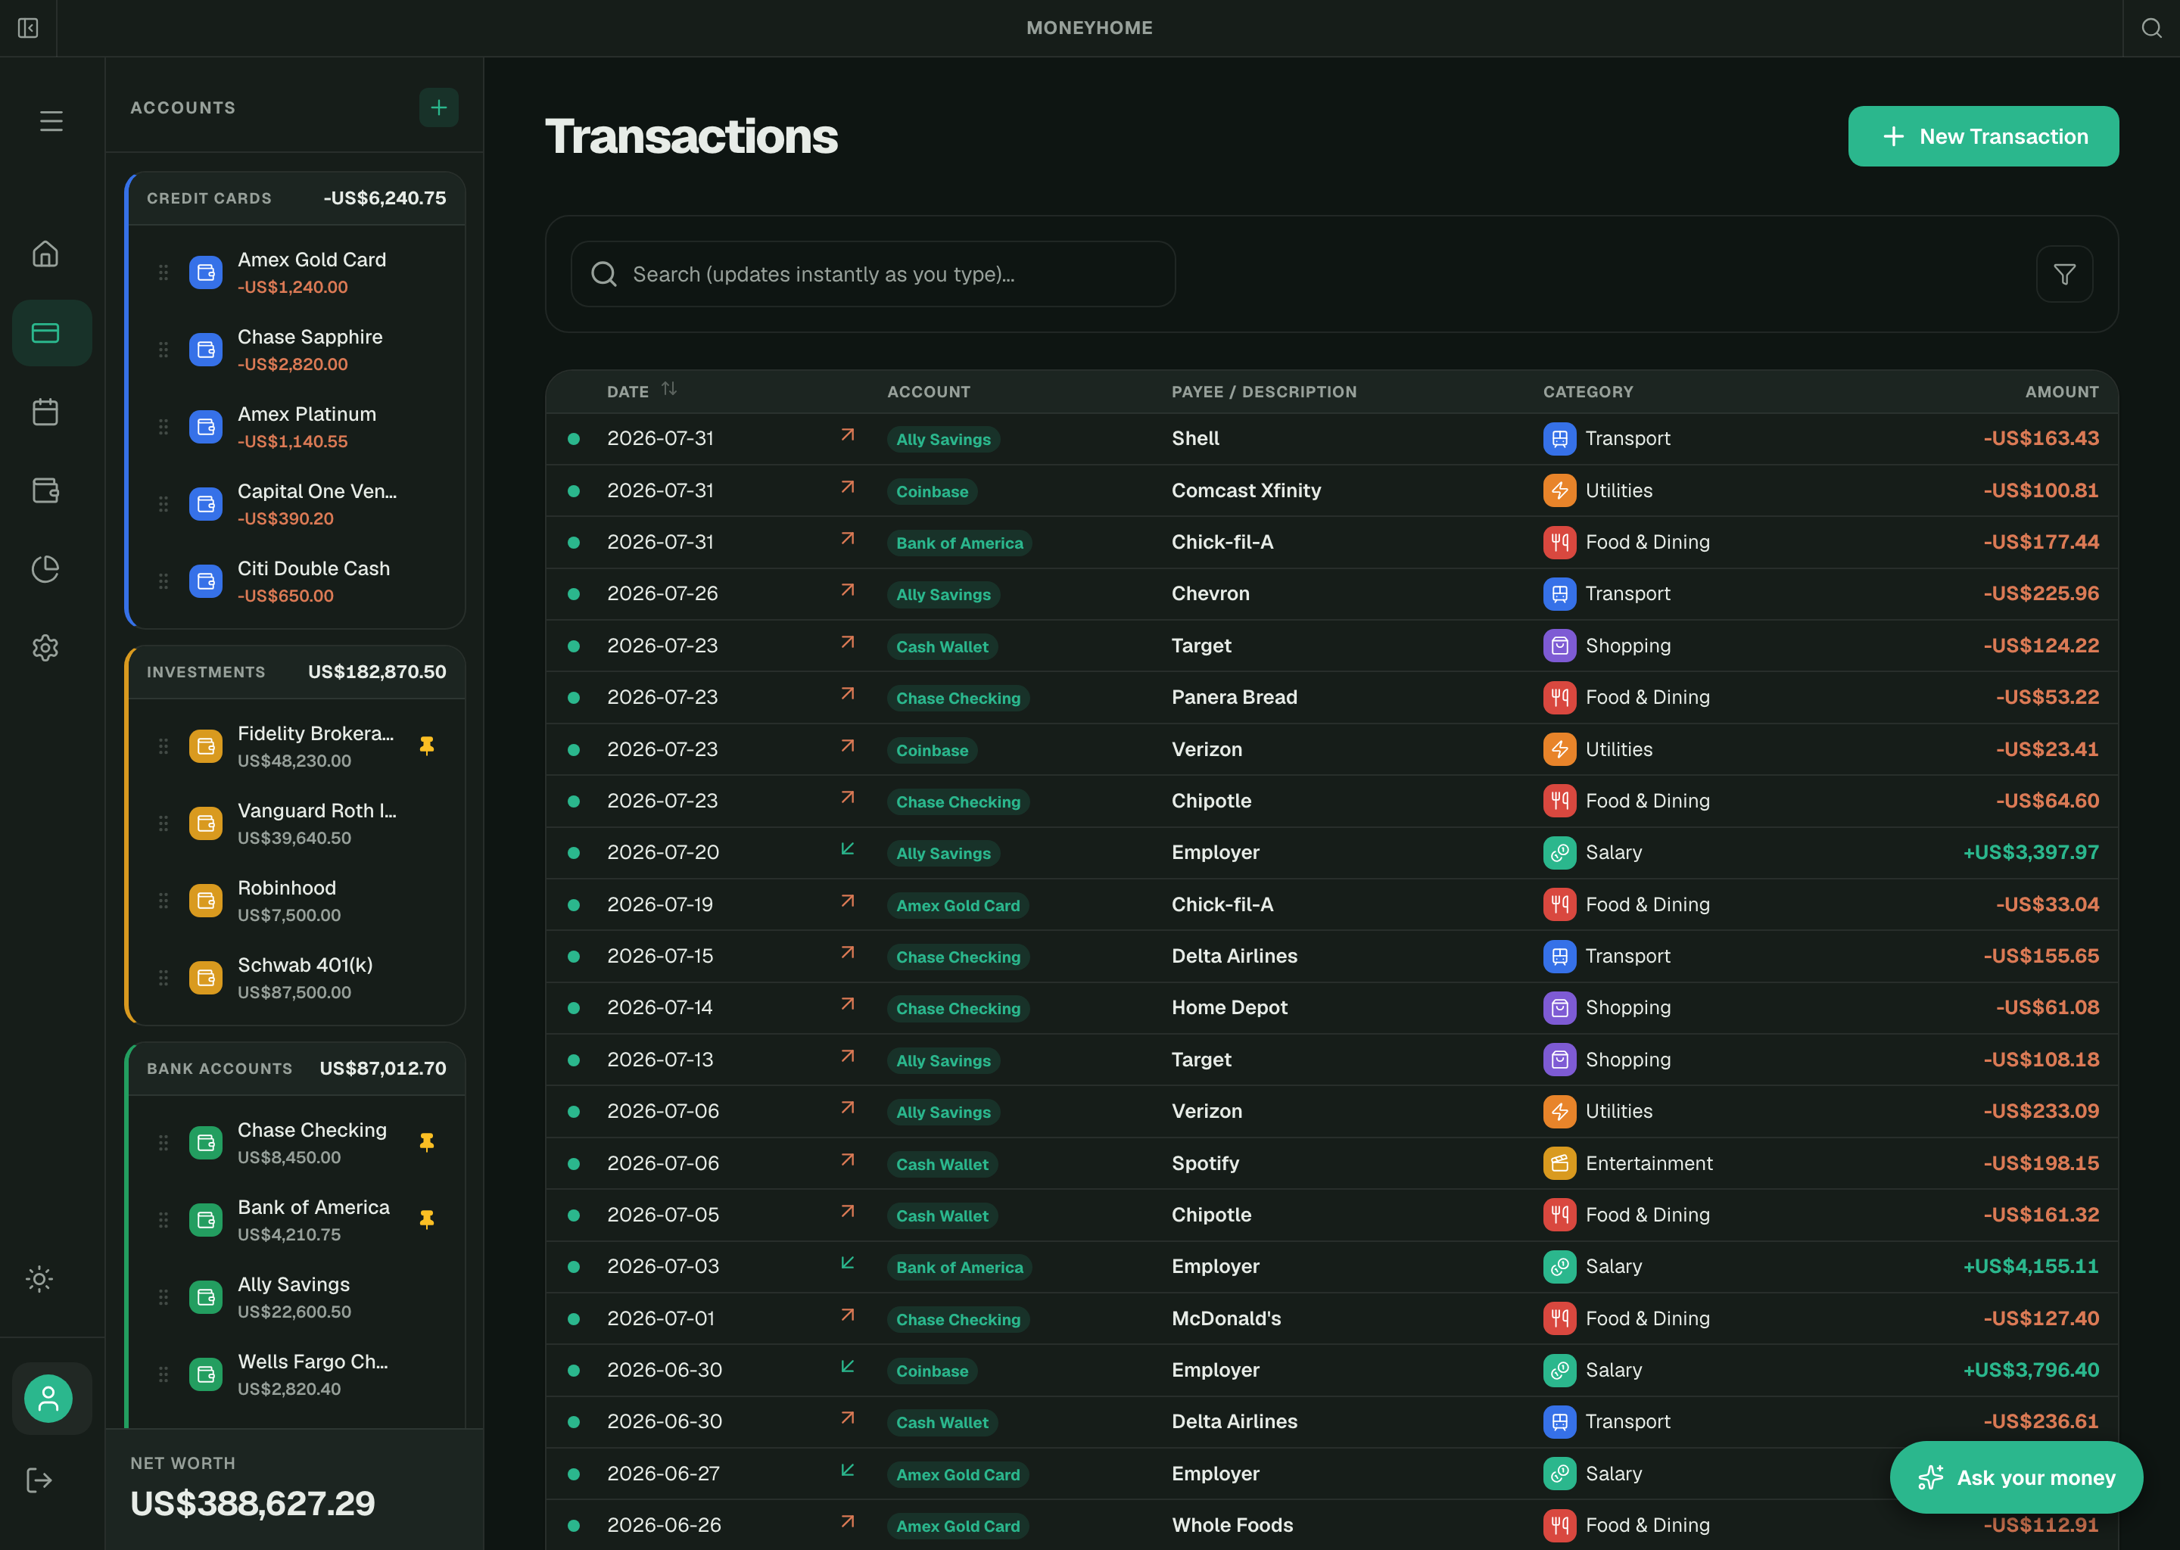
Task: Select the Capital One Venture account
Action: point(296,504)
